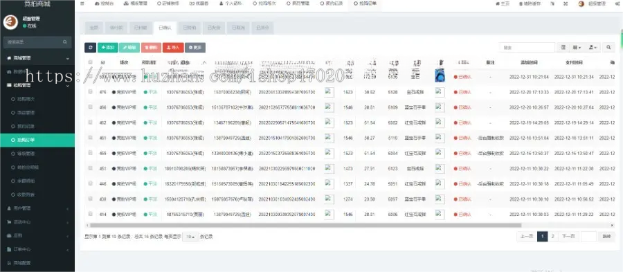This screenshot has width=623, height=272.
Task: Tick the checkbox for row id 446
Action: 91,183
